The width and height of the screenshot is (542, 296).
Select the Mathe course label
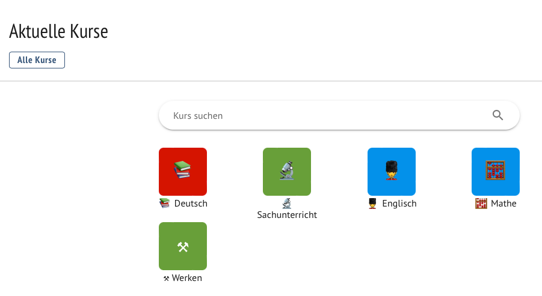[504, 204]
